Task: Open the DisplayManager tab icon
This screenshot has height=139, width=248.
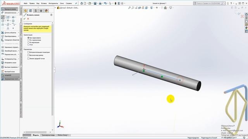Action: click(46, 11)
